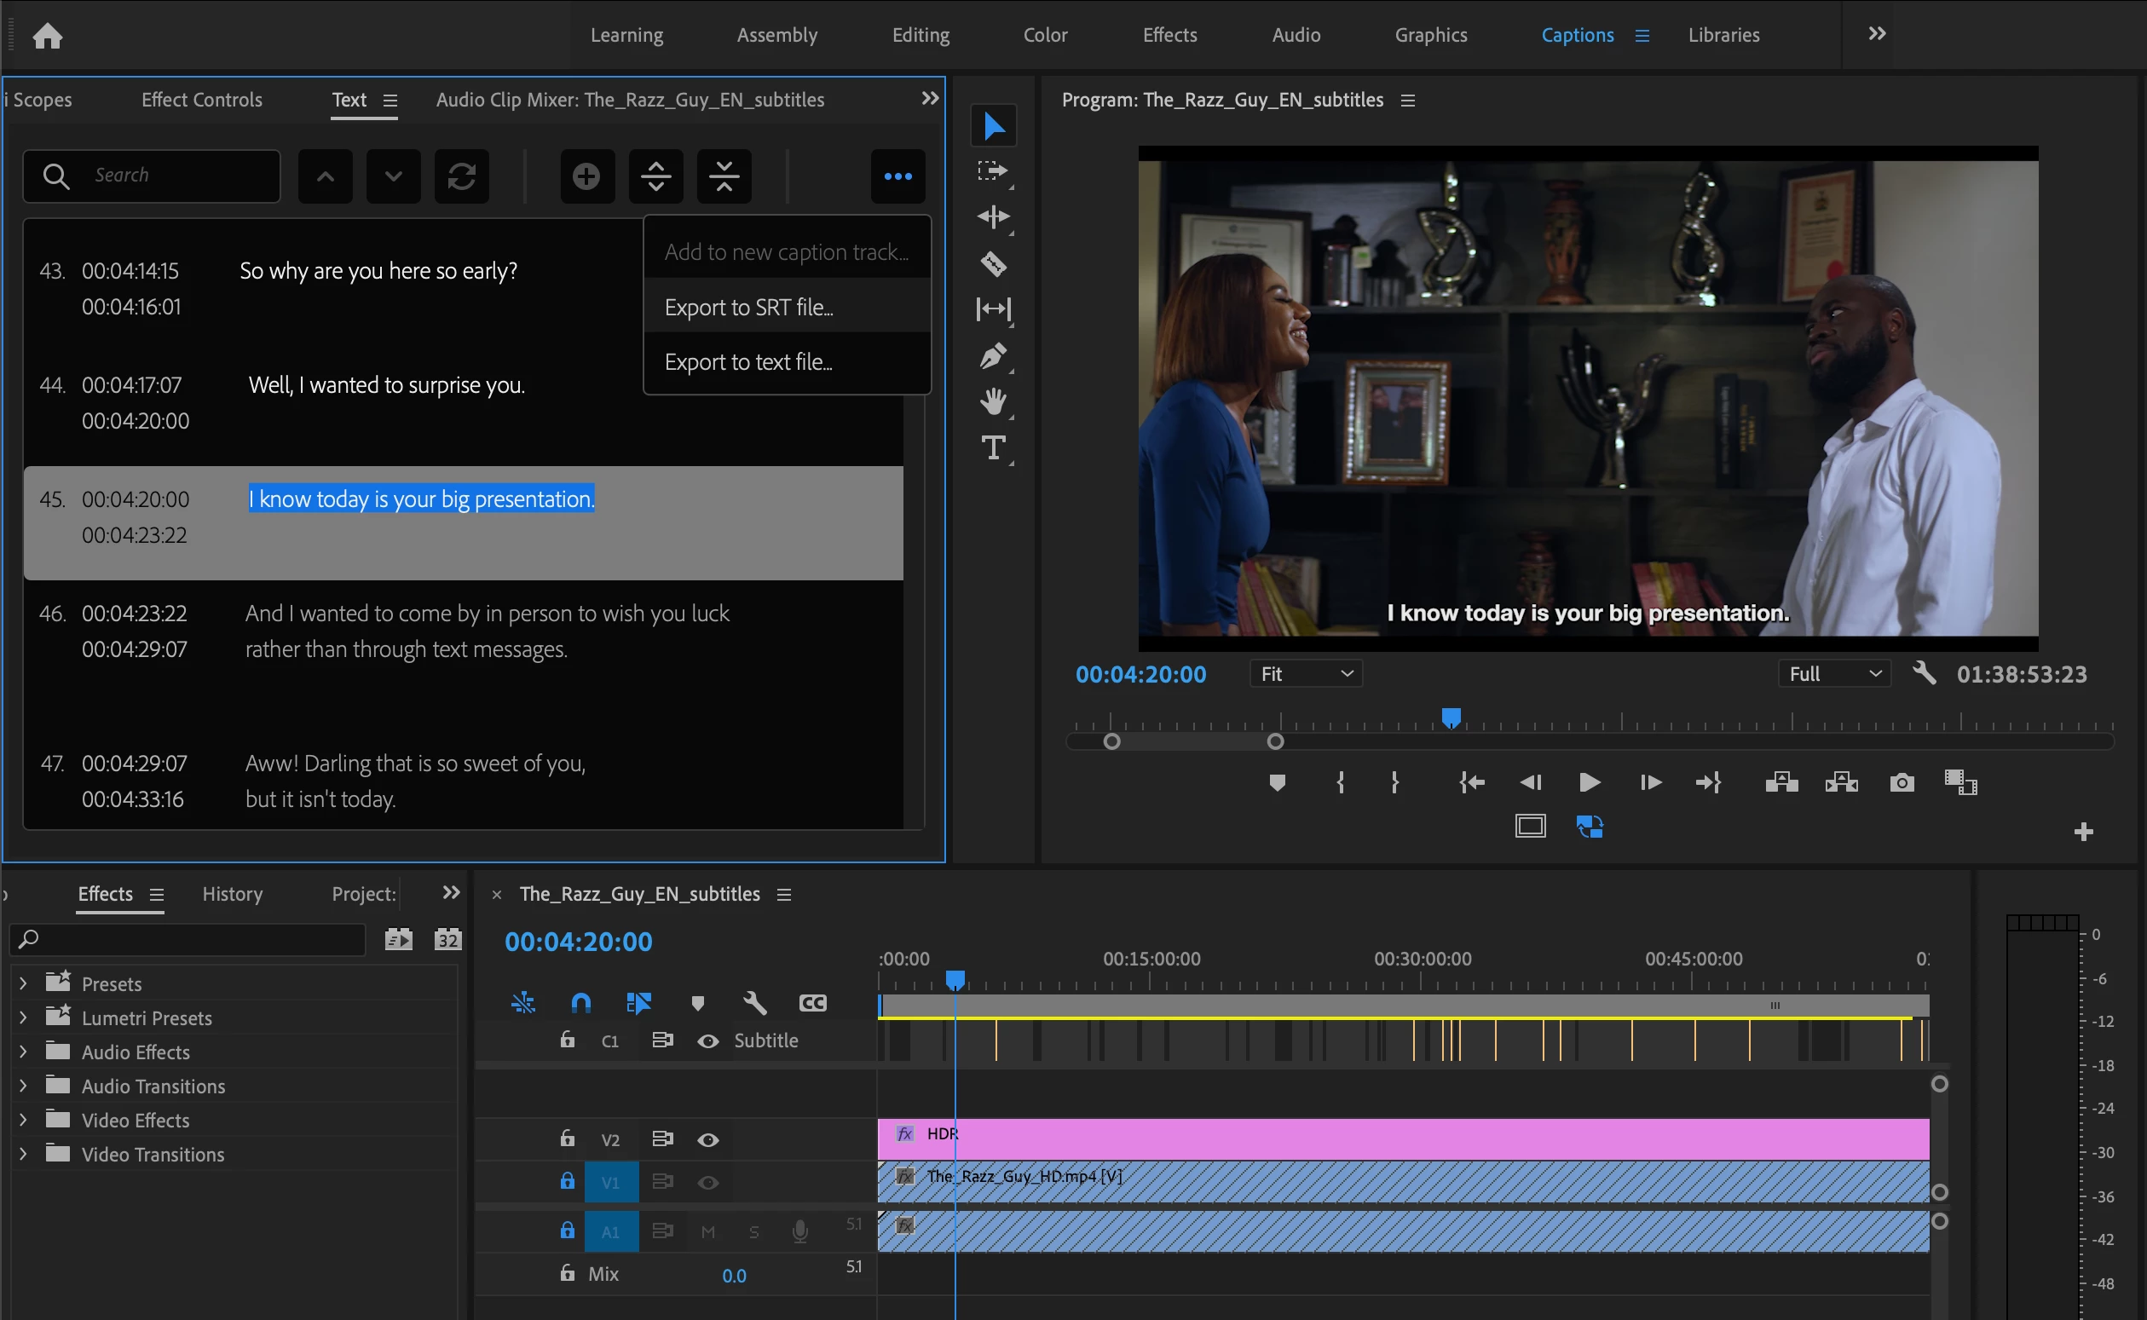Click Program monitor playhead marker
2147x1320 pixels.
coord(1451,718)
